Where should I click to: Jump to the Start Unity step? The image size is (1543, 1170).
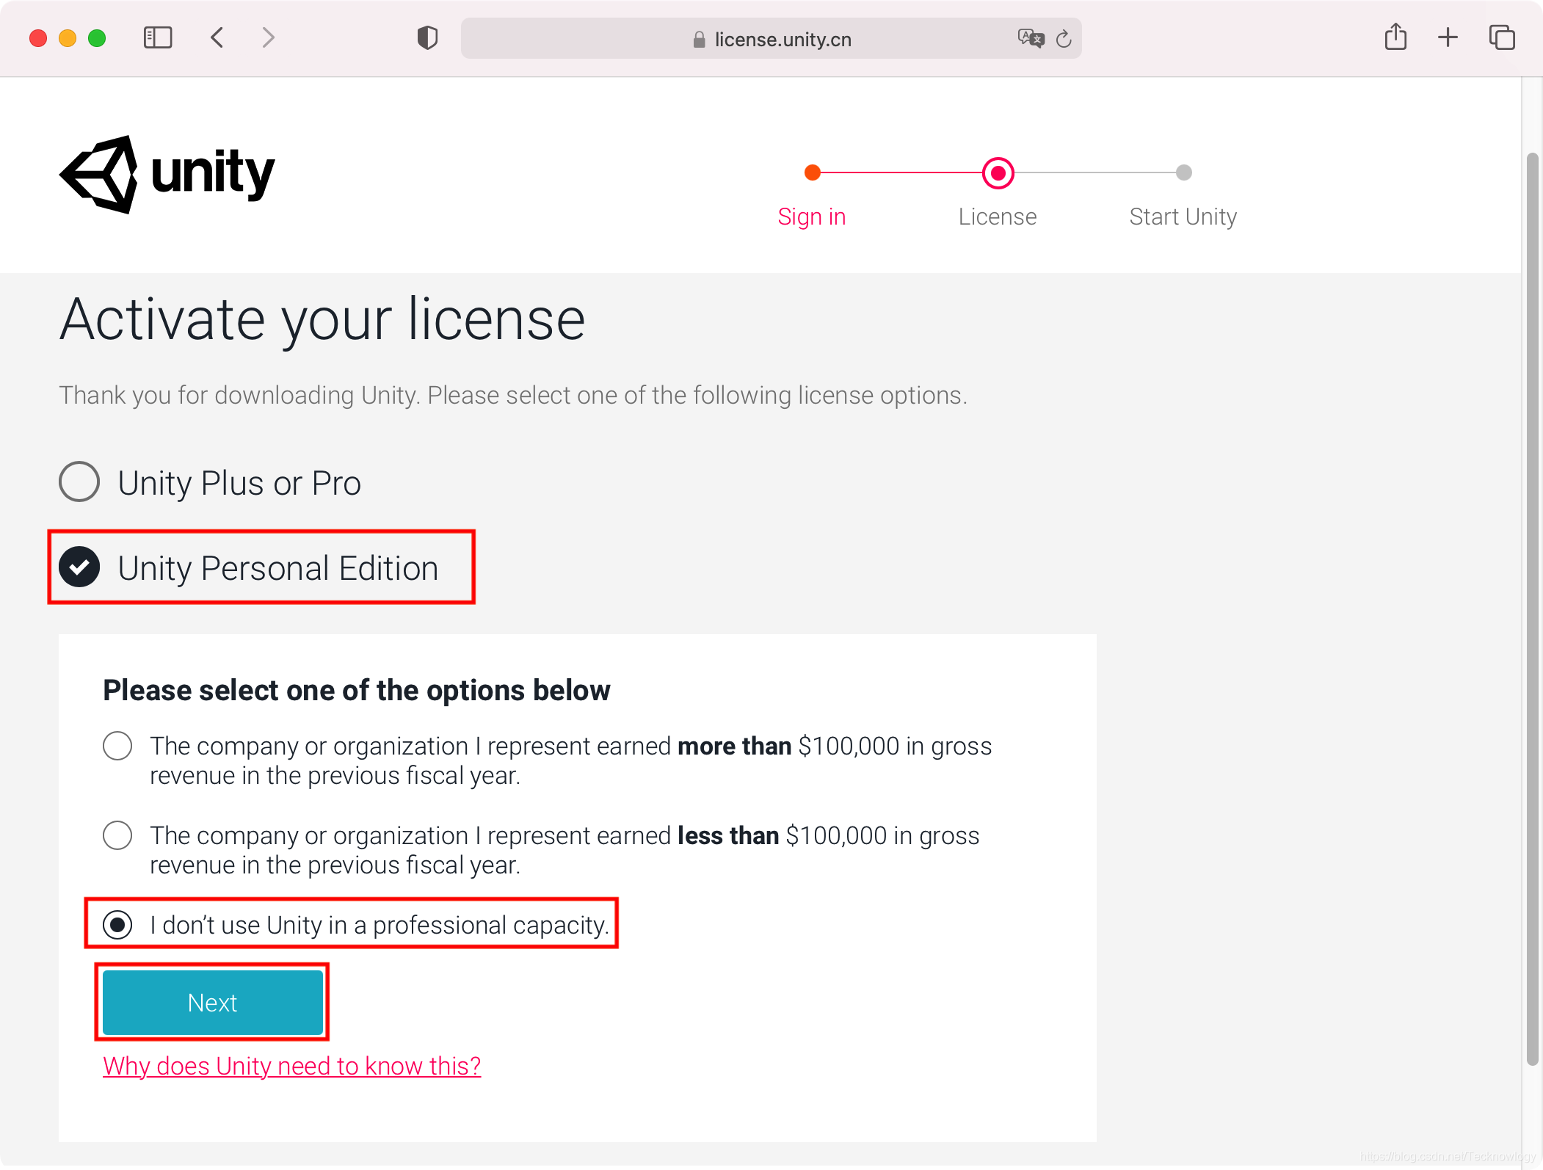[x=1182, y=216]
